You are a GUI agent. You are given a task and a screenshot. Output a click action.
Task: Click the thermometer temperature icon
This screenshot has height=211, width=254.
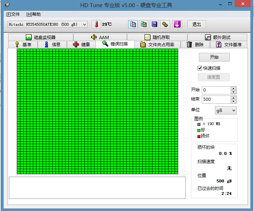click(x=96, y=24)
